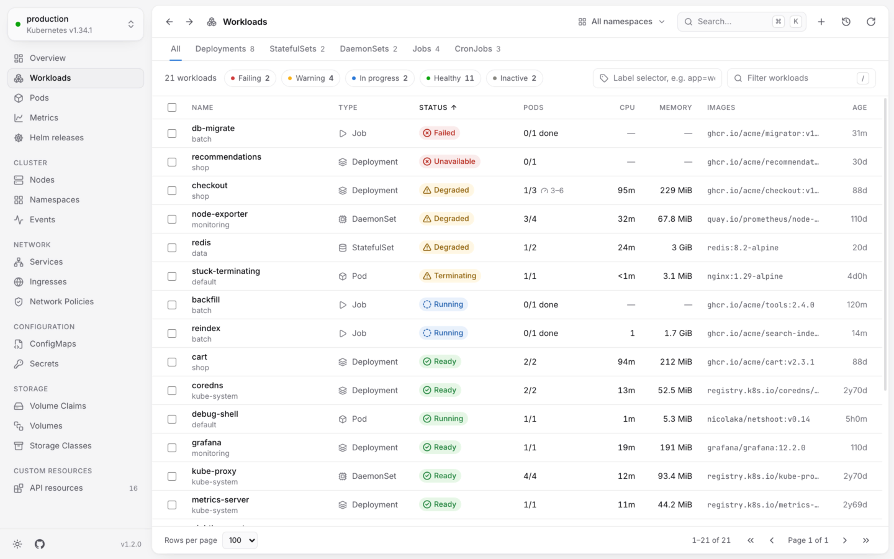
Task: Click the previous page chevron
Action: [x=772, y=540]
